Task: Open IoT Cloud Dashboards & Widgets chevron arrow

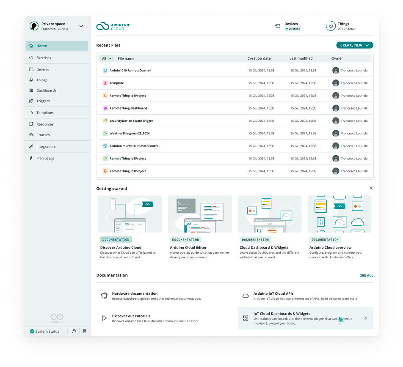Action: (x=365, y=318)
